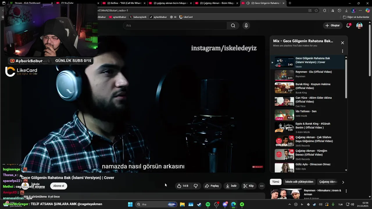Dislike the video with thumbs-down

coord(196,186)
